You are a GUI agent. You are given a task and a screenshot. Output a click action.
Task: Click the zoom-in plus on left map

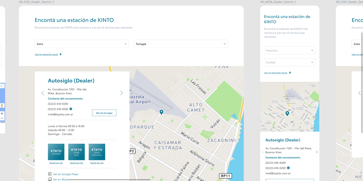[2, 114]
